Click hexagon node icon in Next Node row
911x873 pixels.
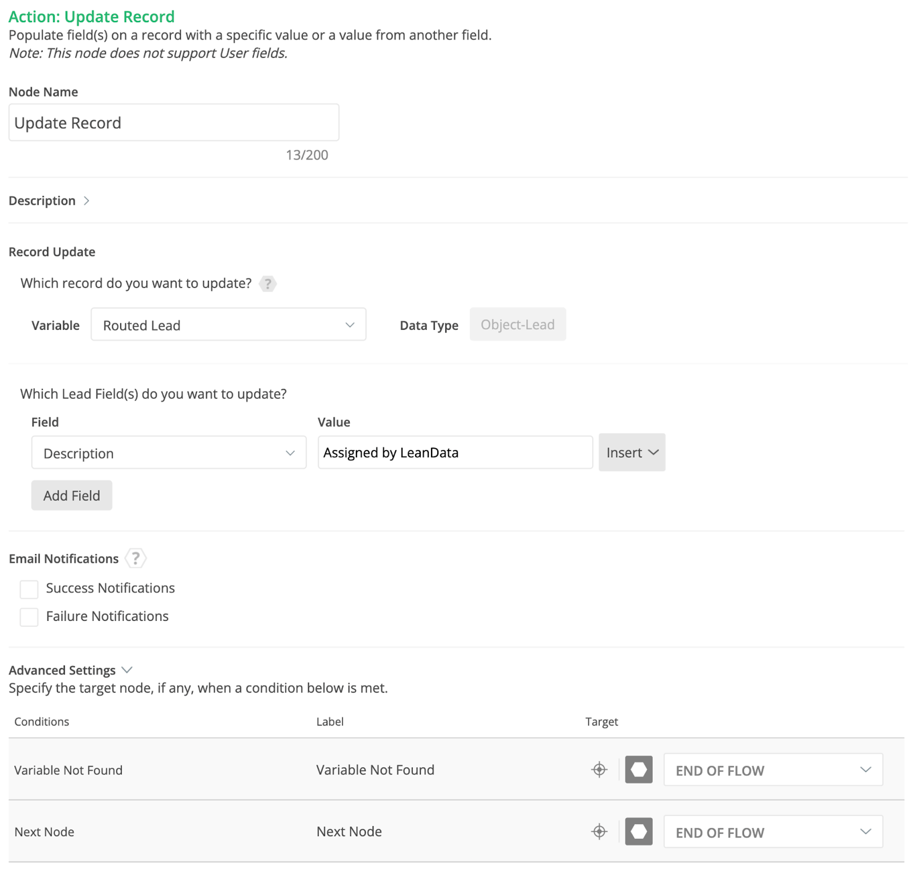tap(638, 831)
